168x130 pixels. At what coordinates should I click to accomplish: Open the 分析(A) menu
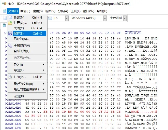pos(63,11)
